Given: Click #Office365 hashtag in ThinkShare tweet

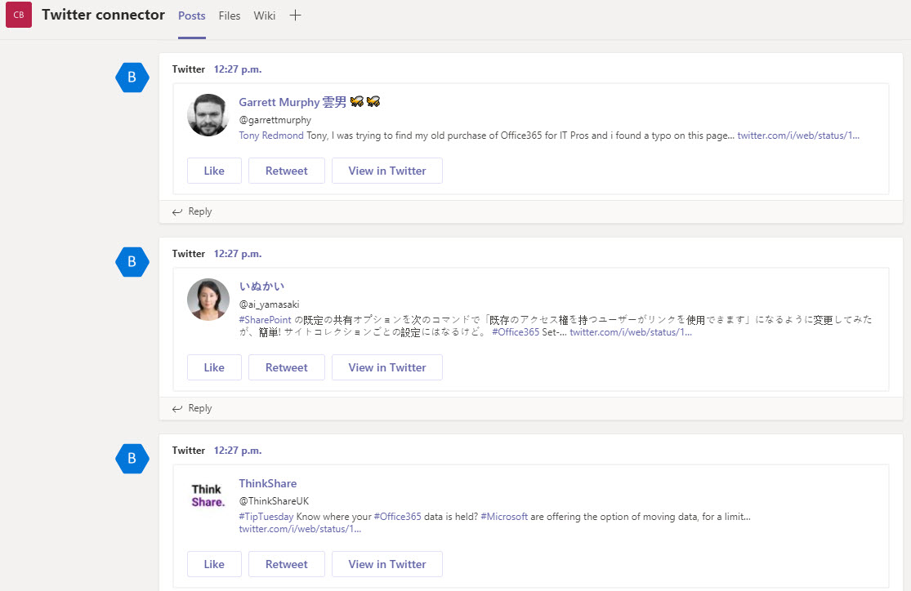Looking at the screenshot, I should click(397, 517).
